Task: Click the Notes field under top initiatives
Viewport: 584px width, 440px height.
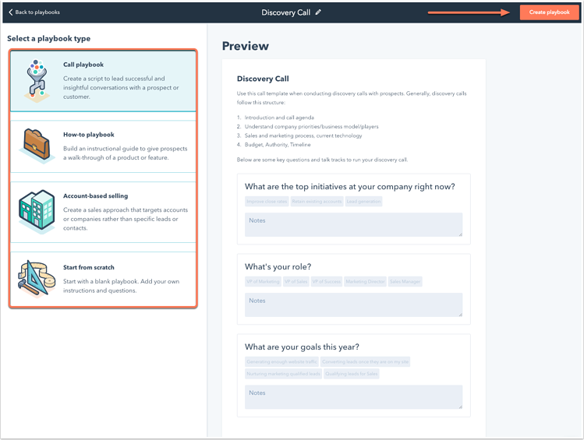Action: click(x=353, y=224)
